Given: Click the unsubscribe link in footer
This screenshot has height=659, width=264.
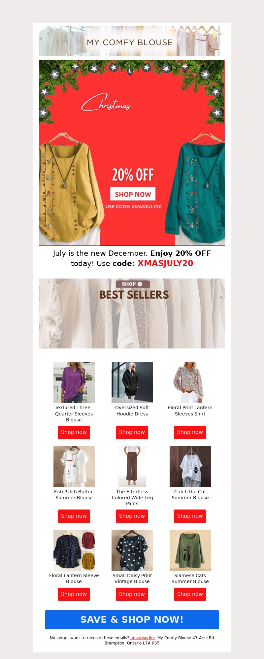Looking at the screenshot, I should 143,638.
